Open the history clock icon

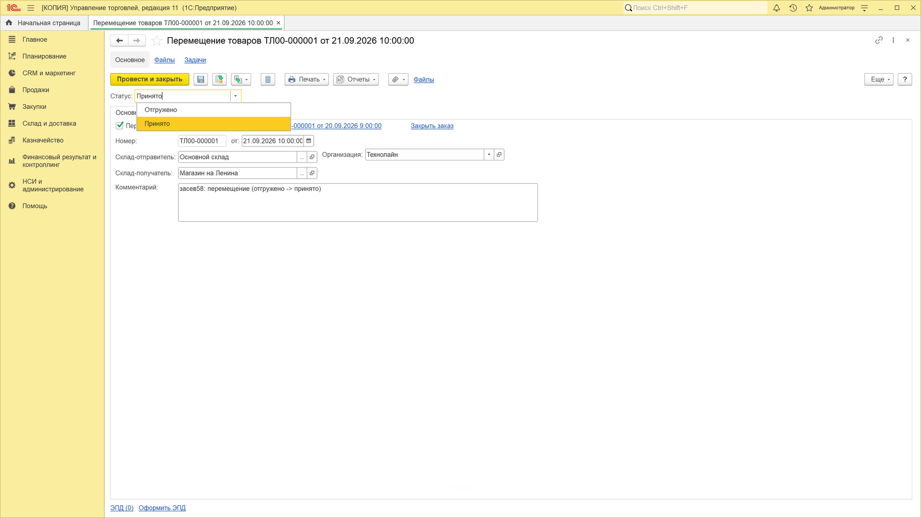click(x=793, y=8)
